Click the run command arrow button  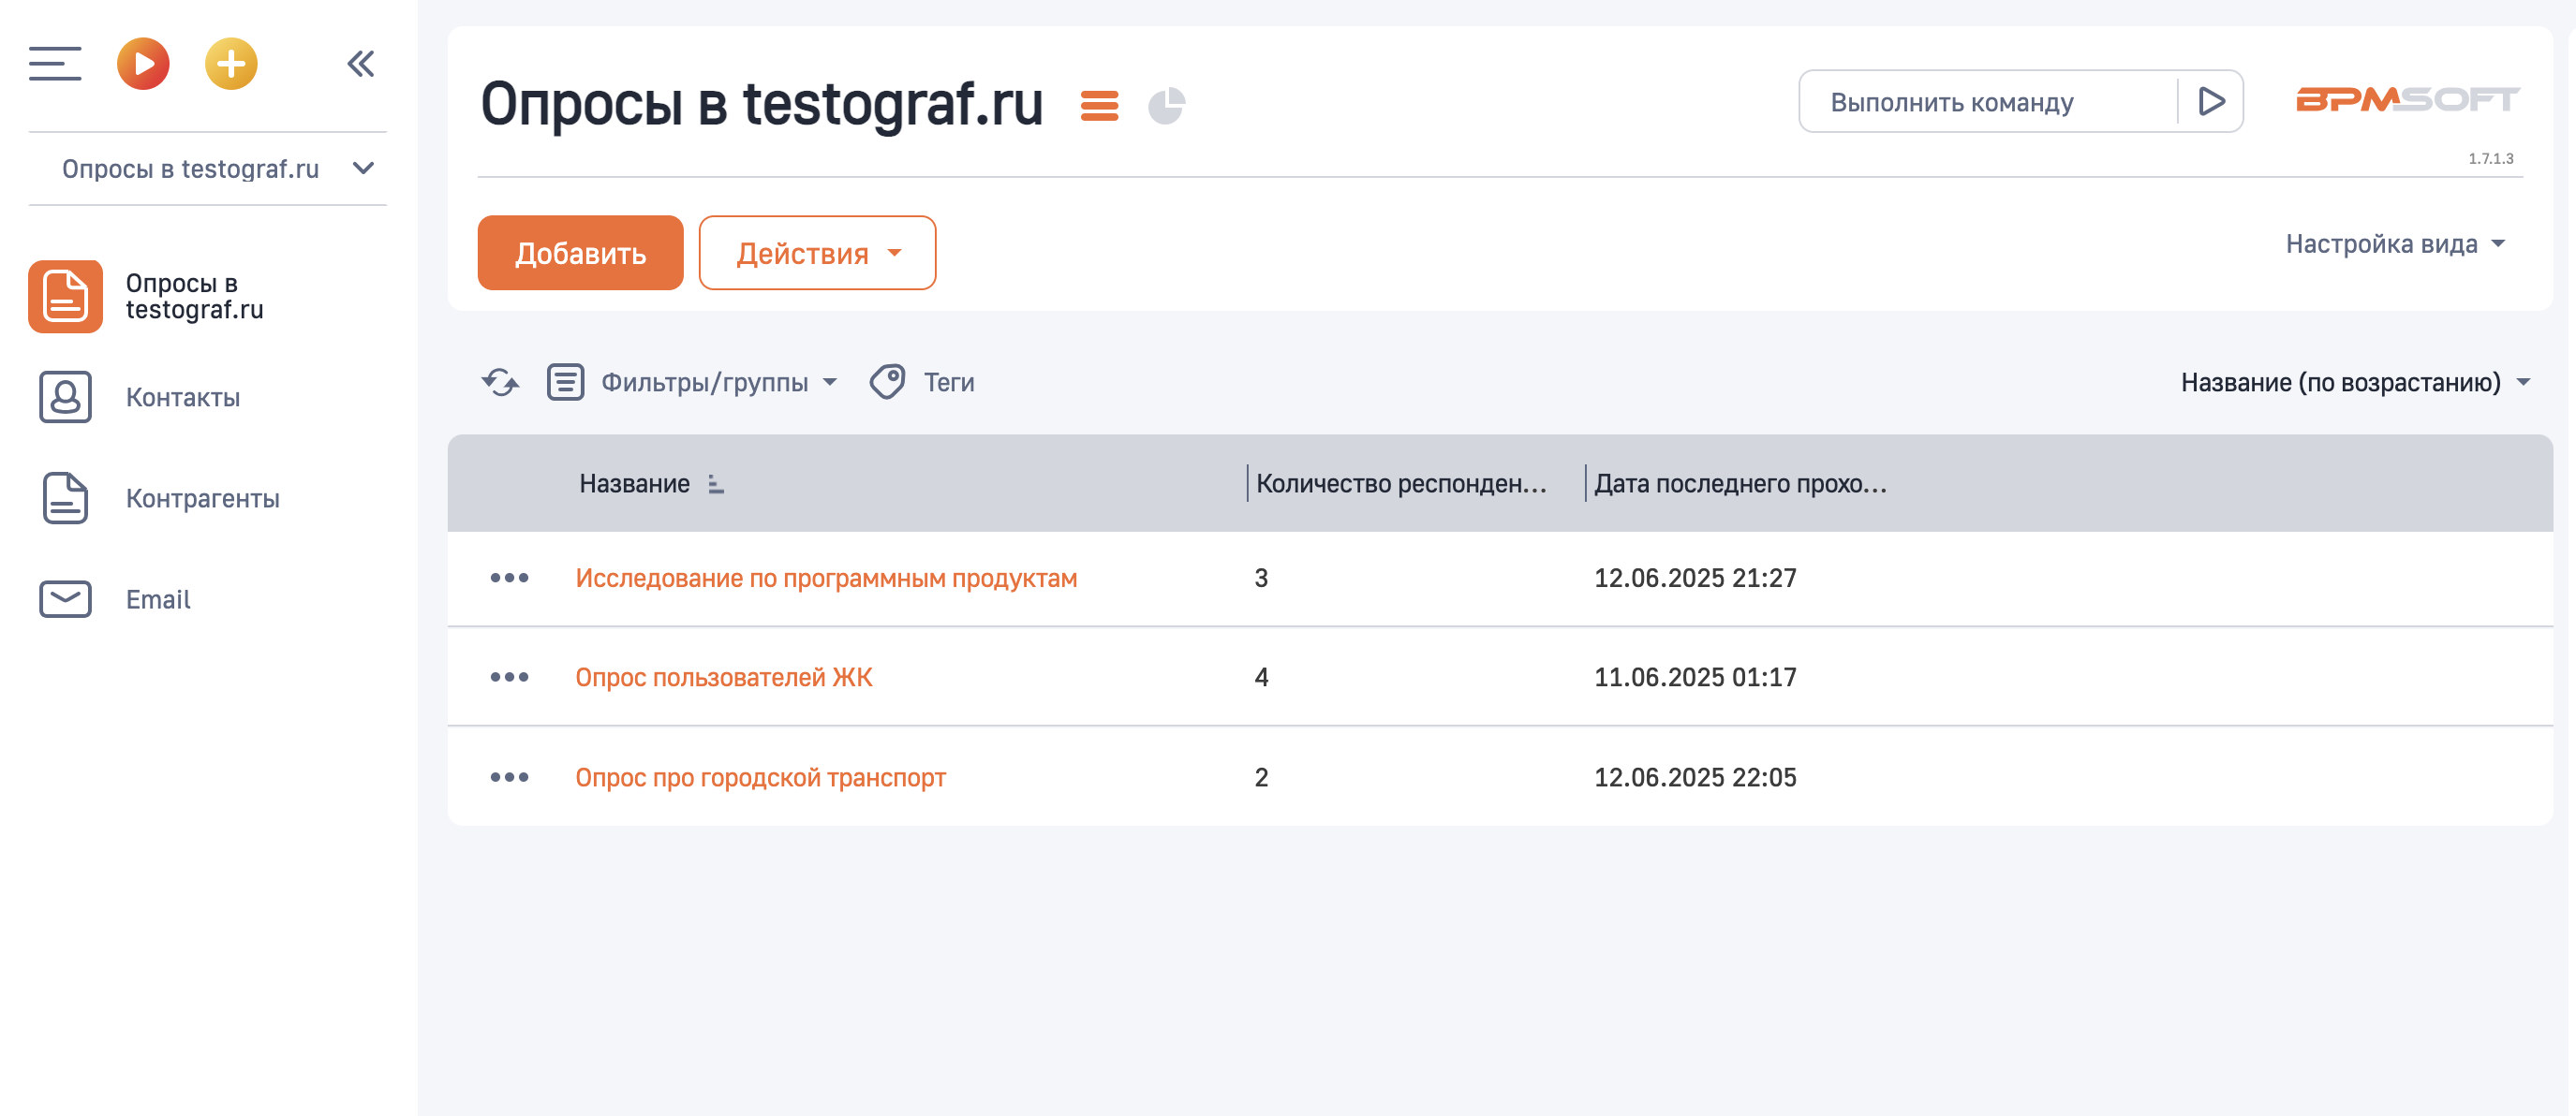point(2211,102)
